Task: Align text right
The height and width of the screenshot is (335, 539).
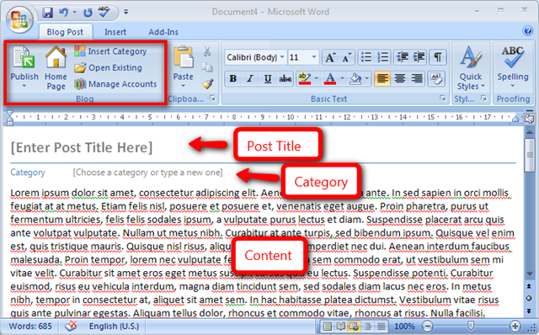Action: tap(417, 78)
